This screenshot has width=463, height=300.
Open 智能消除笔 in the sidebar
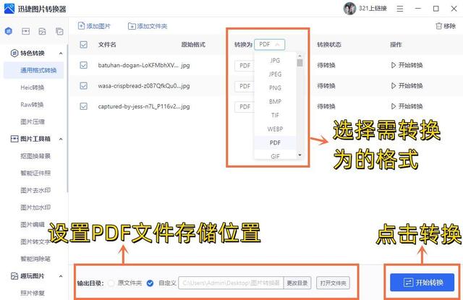point(35,259)
